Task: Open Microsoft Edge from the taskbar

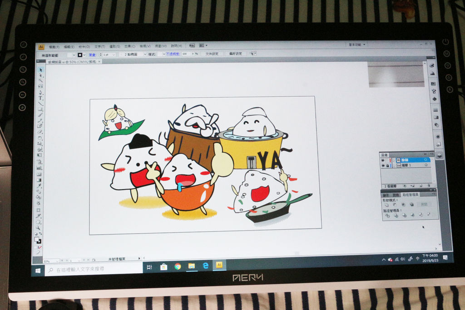Action: click(206, 266)
